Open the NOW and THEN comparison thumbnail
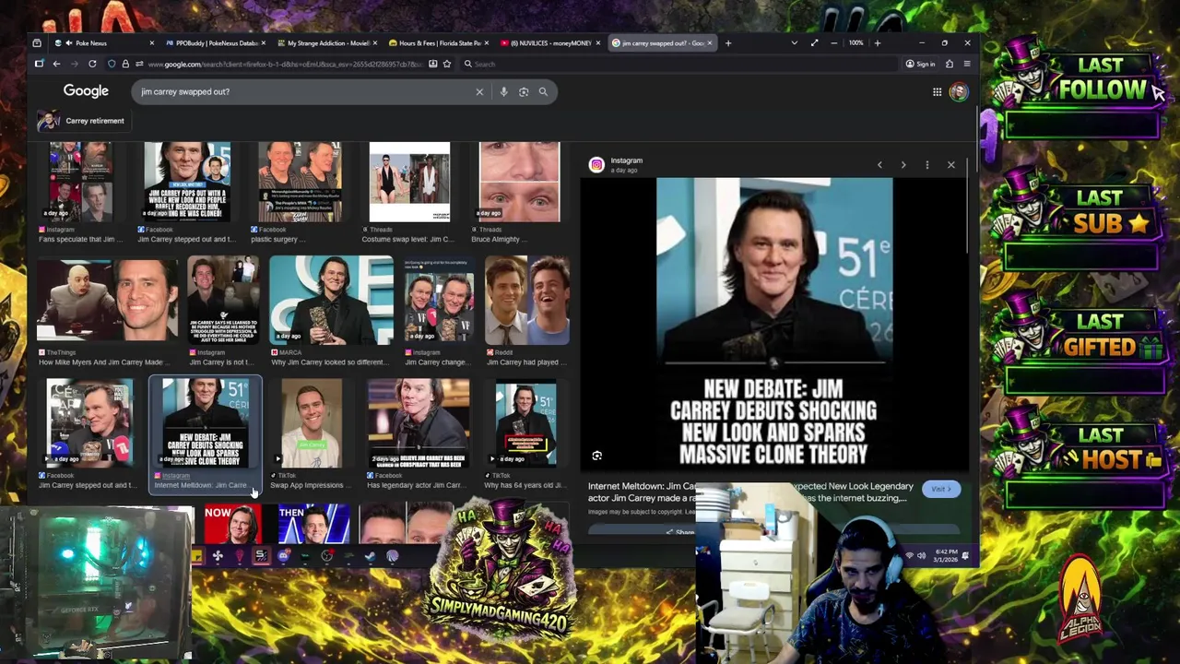 tap(277, 524)
